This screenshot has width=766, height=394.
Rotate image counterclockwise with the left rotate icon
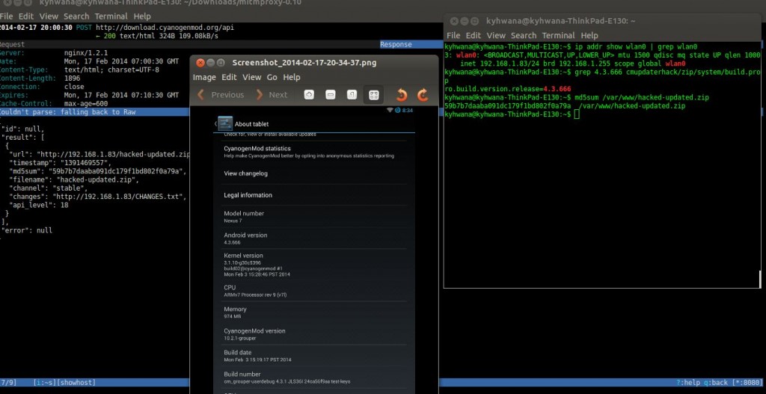tap(402, 95)
